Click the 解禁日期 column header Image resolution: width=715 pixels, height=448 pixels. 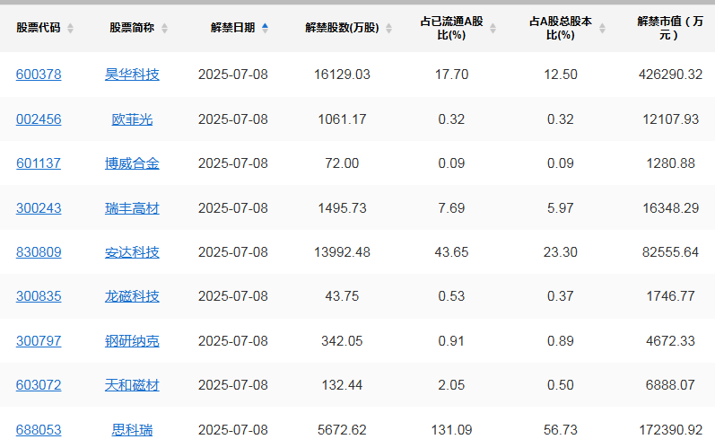pyautogui.click(x=232, y=28)
